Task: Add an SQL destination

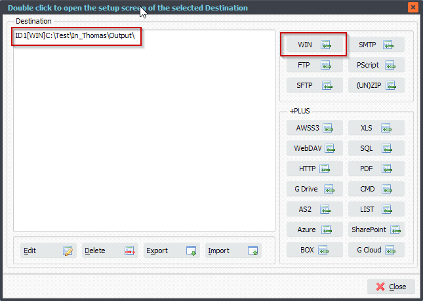Action: (376, 148)
